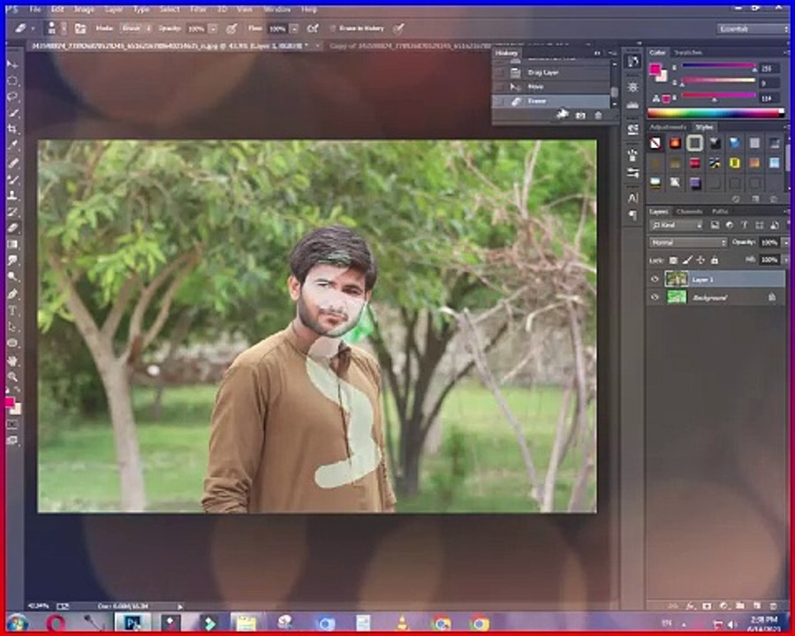Add layer mask icon
The image size is (795, 636).
[707, 606]
